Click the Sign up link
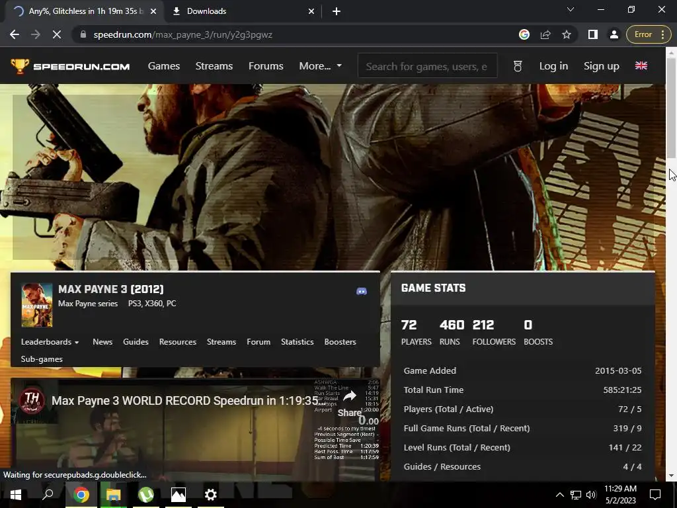Screen dimensions: 677x508 click(x=602, y=66)
